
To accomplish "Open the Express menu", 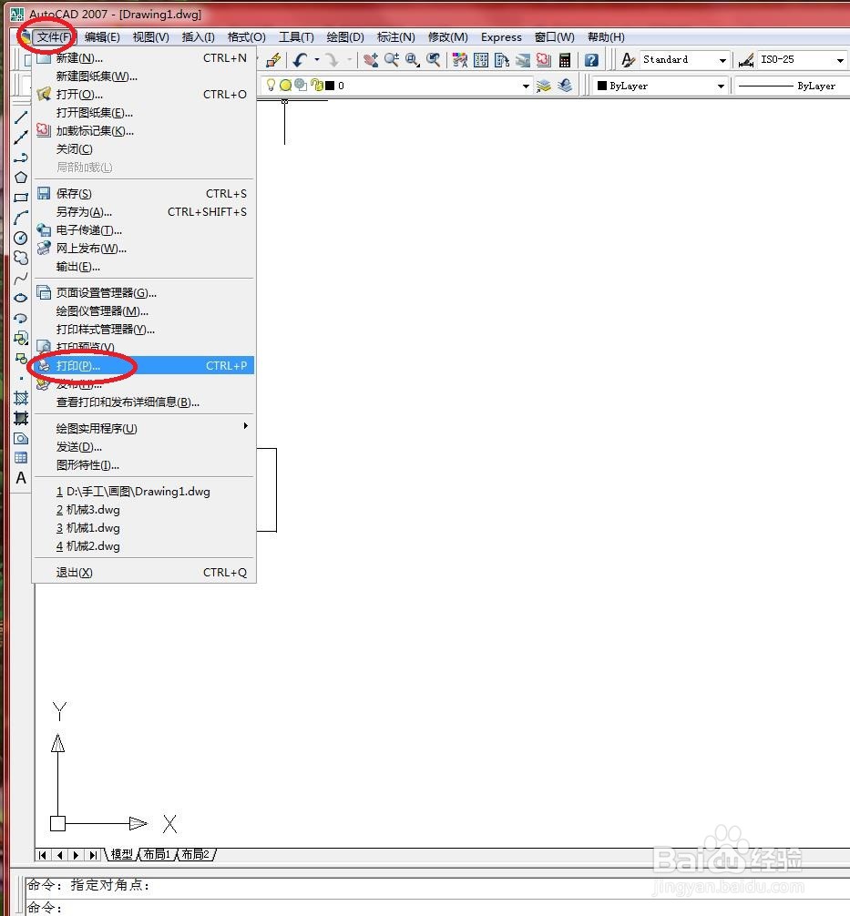I will click(x=501, y=37).
